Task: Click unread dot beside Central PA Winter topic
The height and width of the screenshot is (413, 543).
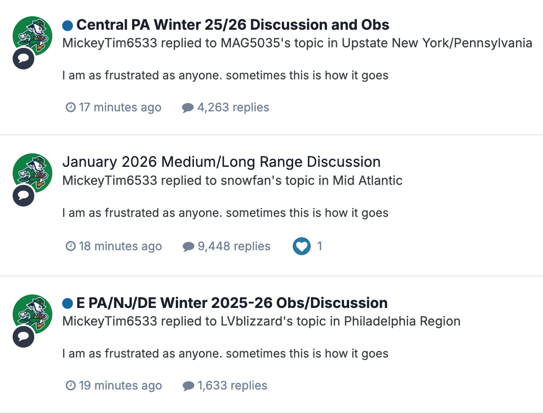Action: (68, 25)
